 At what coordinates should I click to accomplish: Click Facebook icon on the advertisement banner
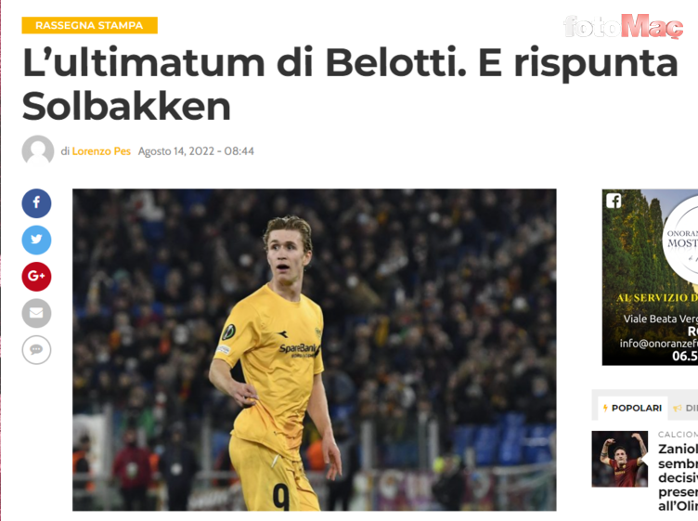614,201
